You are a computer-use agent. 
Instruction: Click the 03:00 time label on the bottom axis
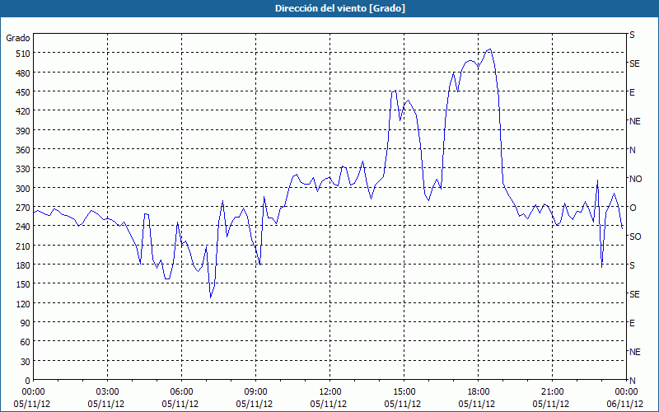click(108, 392)
